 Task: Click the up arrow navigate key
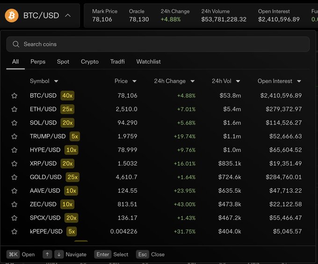(x=47, y=255)
